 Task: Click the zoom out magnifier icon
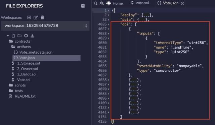pos(95,3)
